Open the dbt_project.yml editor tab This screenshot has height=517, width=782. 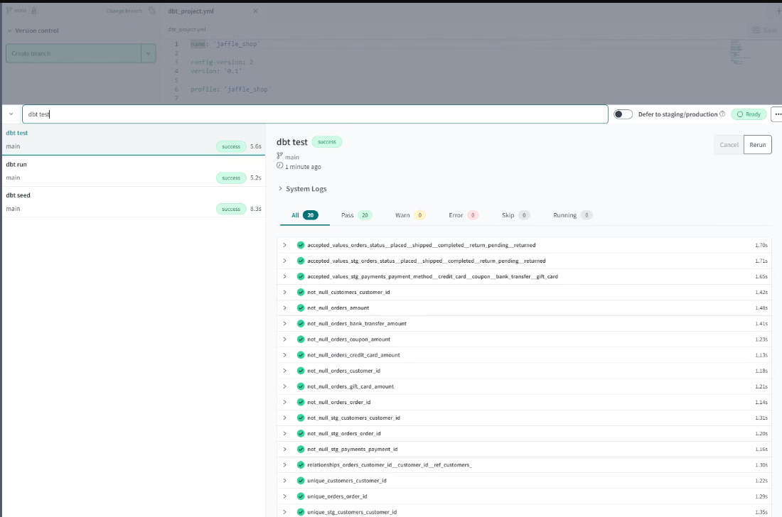tap(191, 11)
